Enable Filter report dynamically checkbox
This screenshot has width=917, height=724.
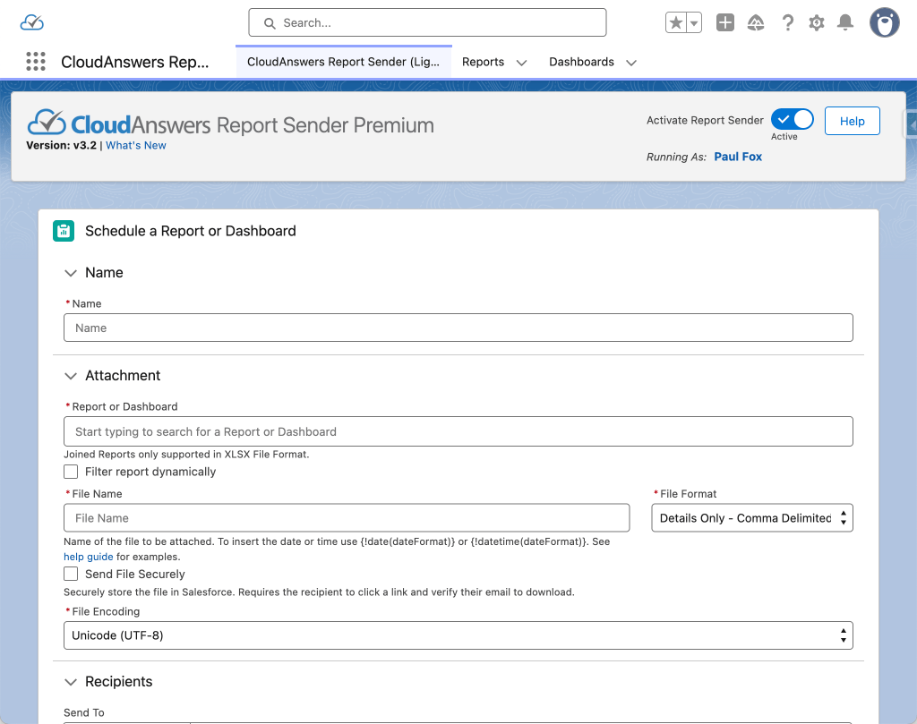(x=71, y=472)
